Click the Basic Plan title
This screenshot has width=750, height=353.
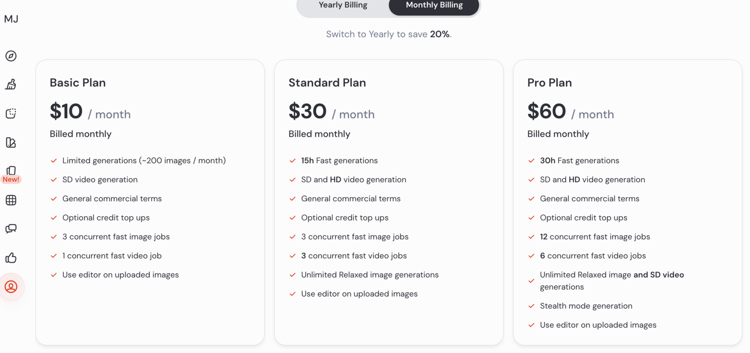78,82
